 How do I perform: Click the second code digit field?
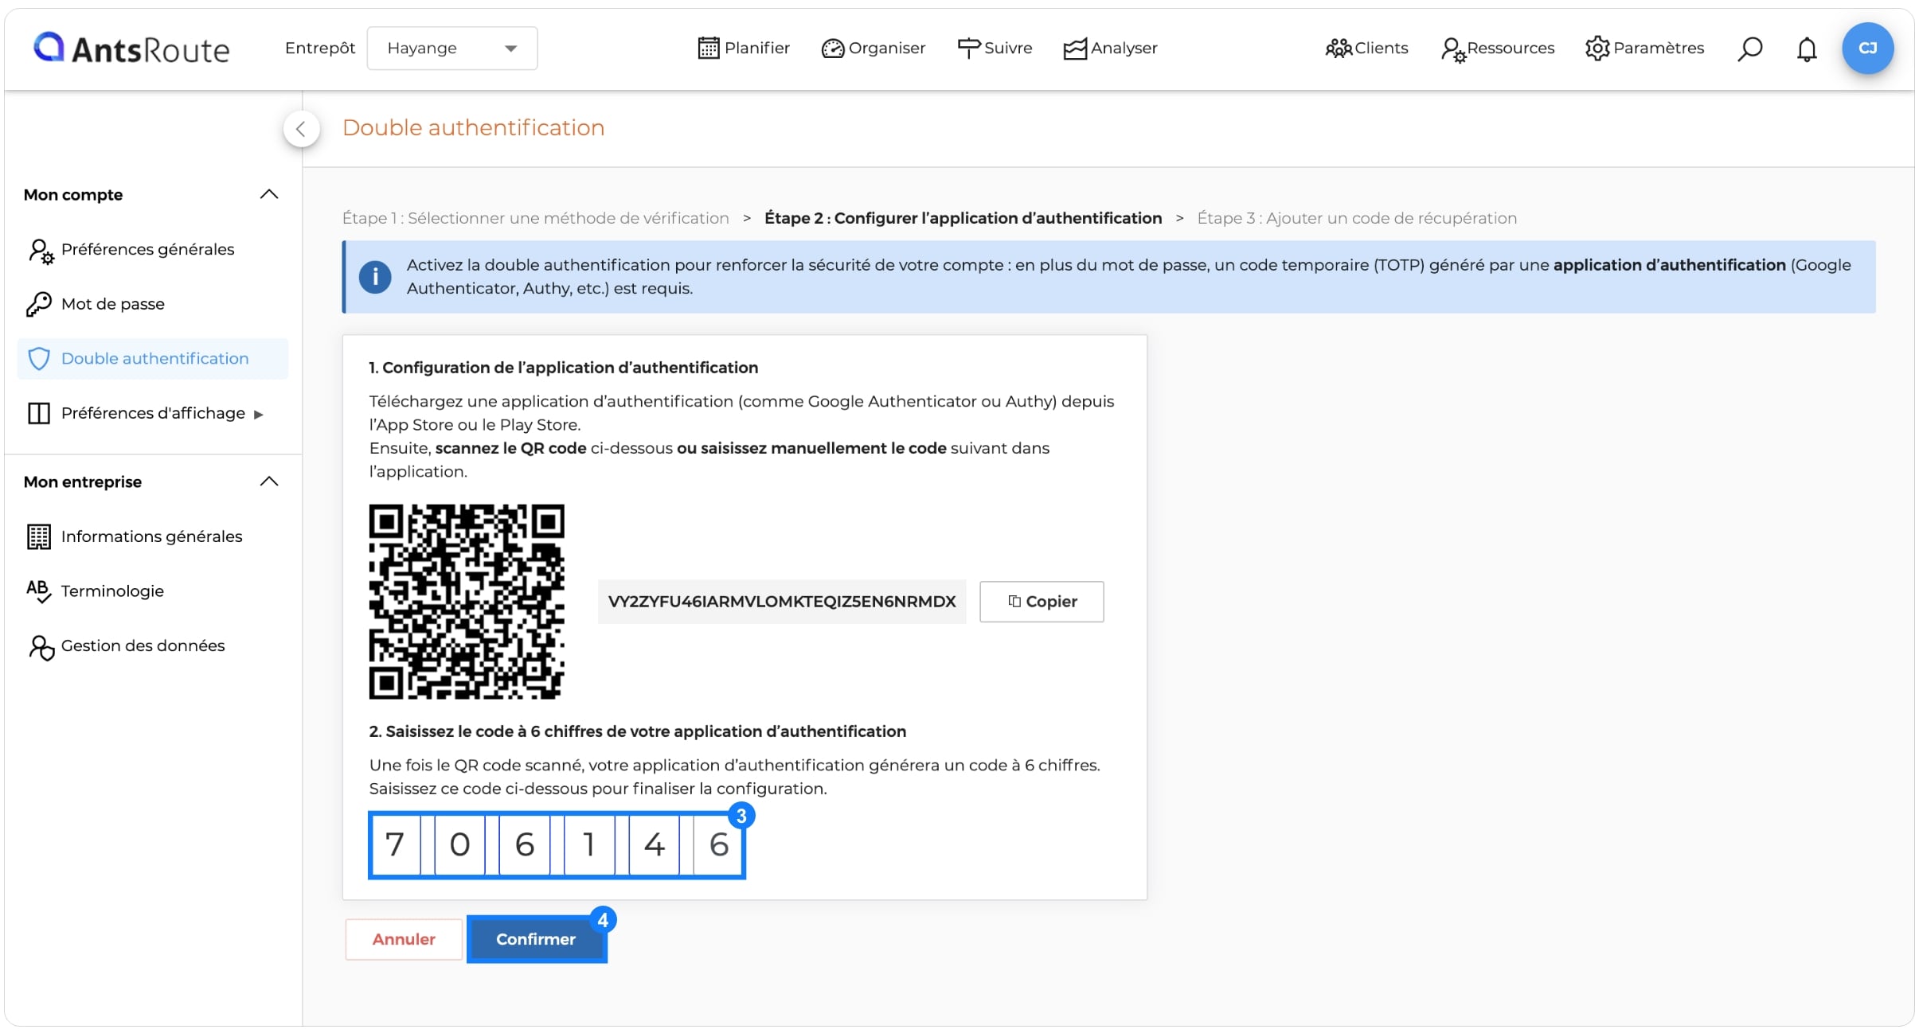459,844
